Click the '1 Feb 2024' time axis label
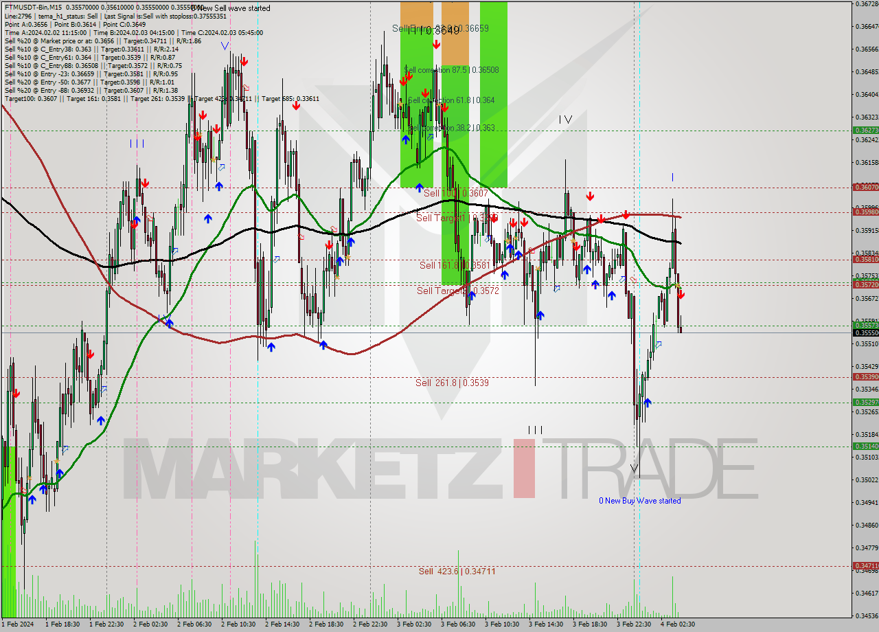The width and height of the screenshot is (879, 632). point(17,624)
